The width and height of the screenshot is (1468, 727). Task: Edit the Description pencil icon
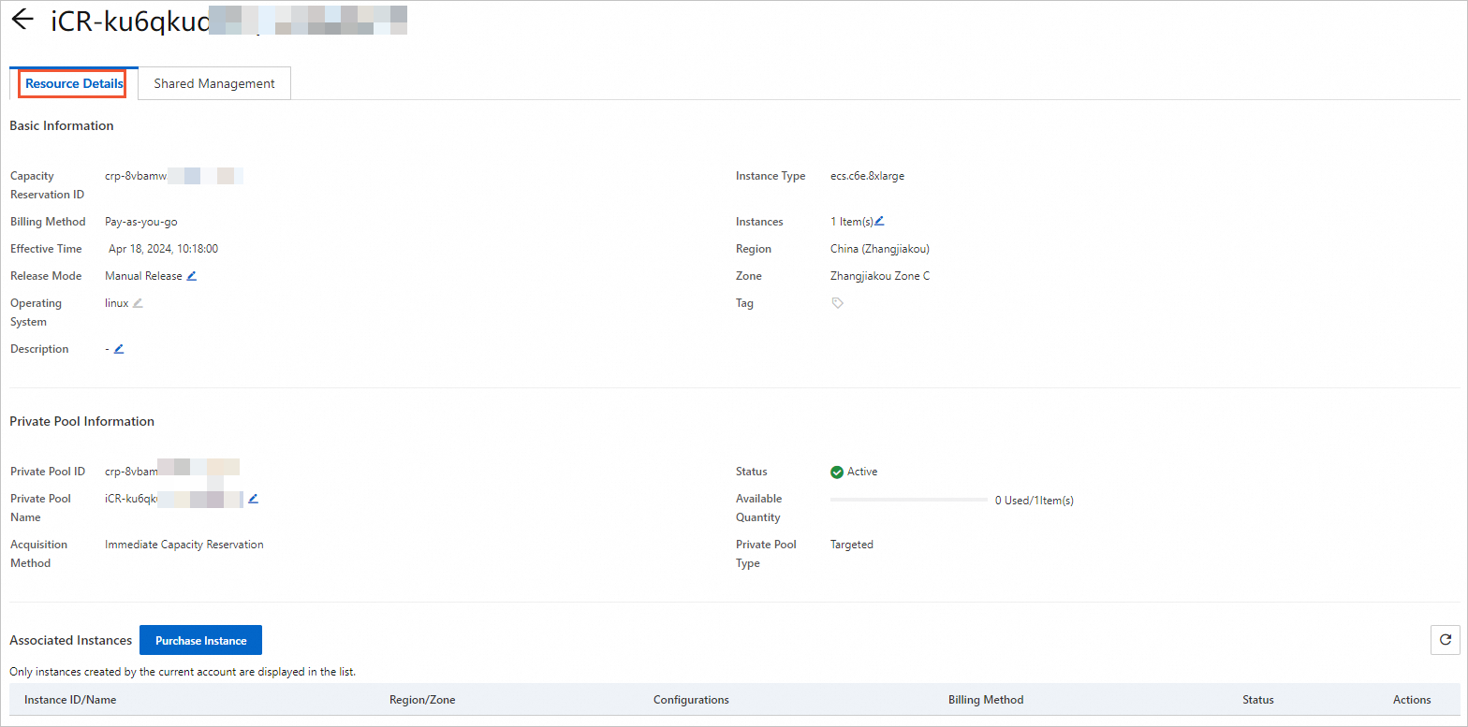click(x=119, y=349)
